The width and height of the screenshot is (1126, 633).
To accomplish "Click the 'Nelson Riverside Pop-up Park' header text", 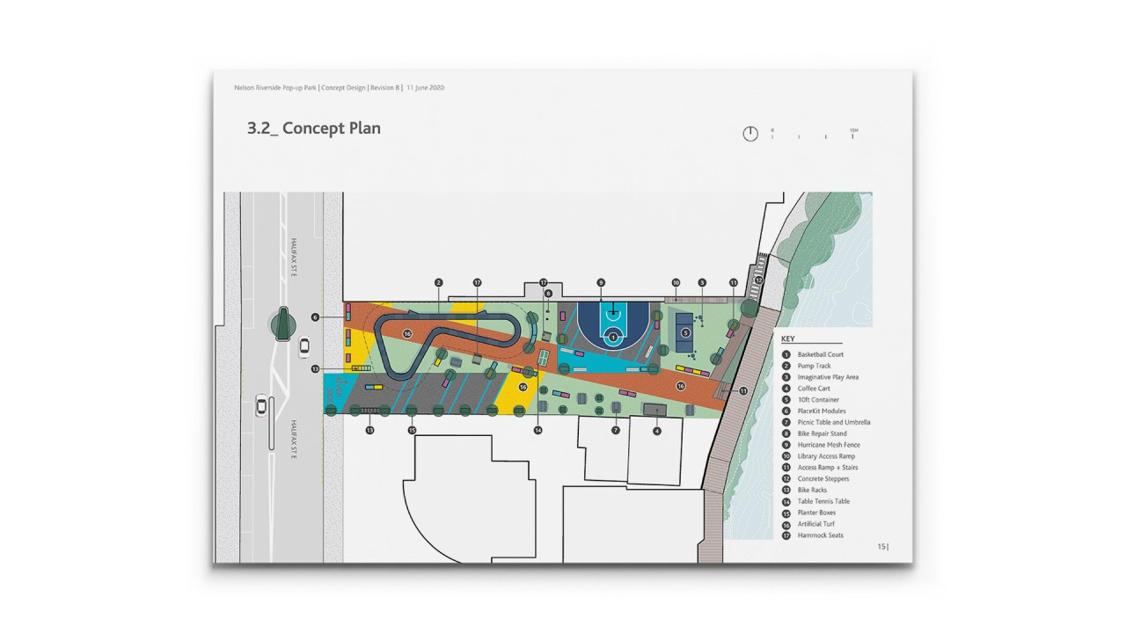I will (x=276, y=88).
